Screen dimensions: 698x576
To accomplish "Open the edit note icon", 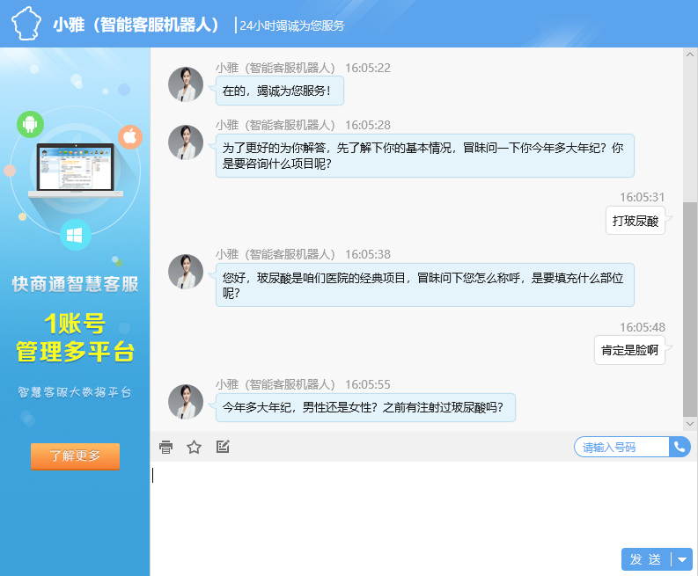I will click(x=223, y=447).
